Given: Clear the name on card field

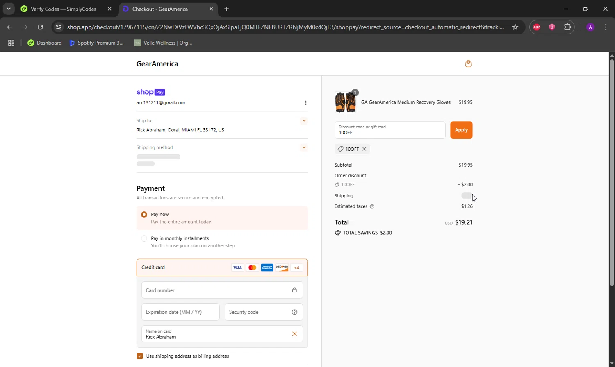Looking at the screenshot, I should (294, 334).
